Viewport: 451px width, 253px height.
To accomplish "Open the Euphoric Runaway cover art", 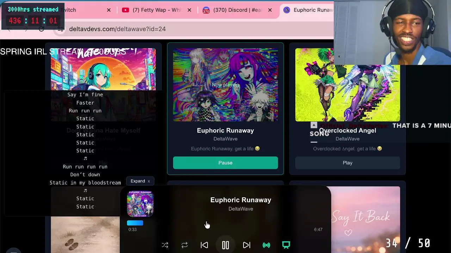I will coord(225,85).
